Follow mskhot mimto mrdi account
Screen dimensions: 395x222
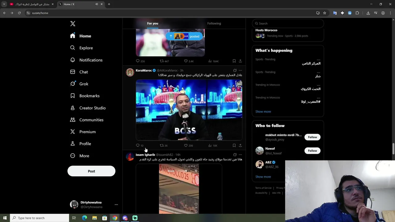(x=312, y=137)
